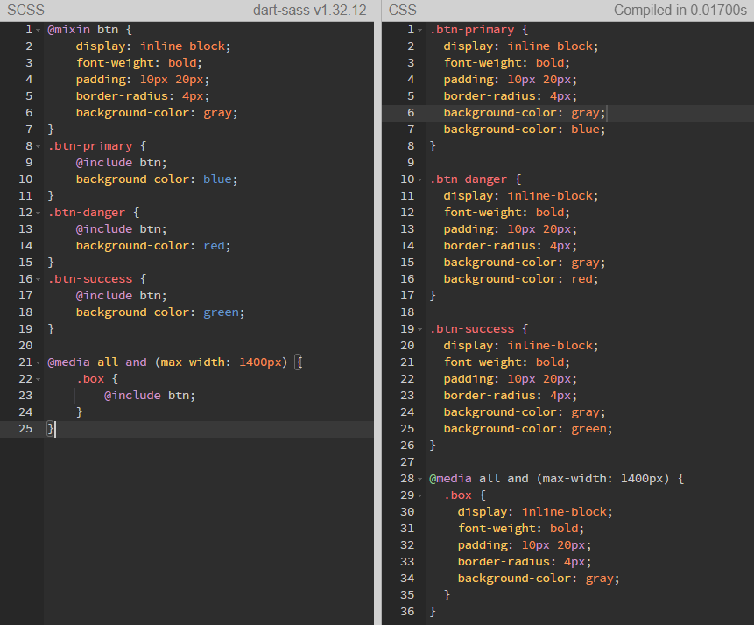Click 'background-color: green;' on CSS line 25
Screen dimensions: 754x625
tap(528, 428)
